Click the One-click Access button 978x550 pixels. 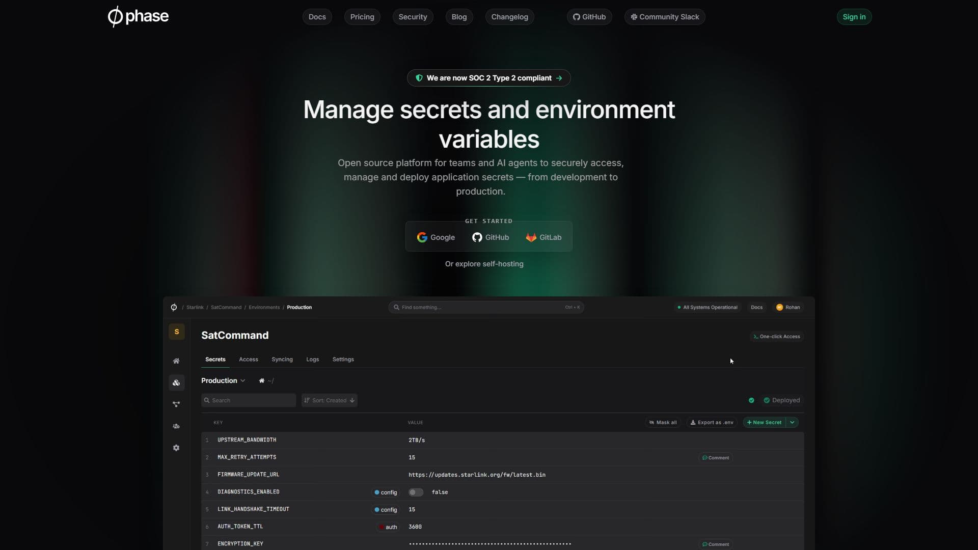click(777, 337)
